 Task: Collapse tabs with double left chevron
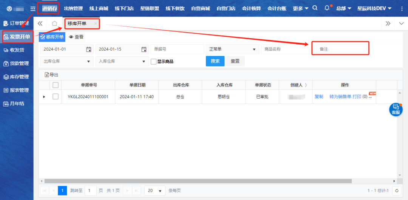(x=40, y=23)
